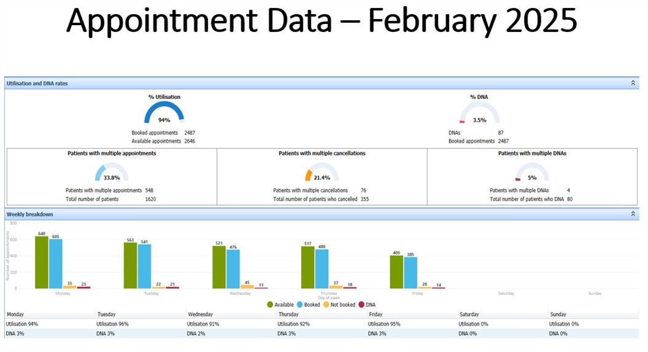Toggle the Not booked legend marker
The width and height of the screenshot is (648, 352).
(x=326, y=305)
